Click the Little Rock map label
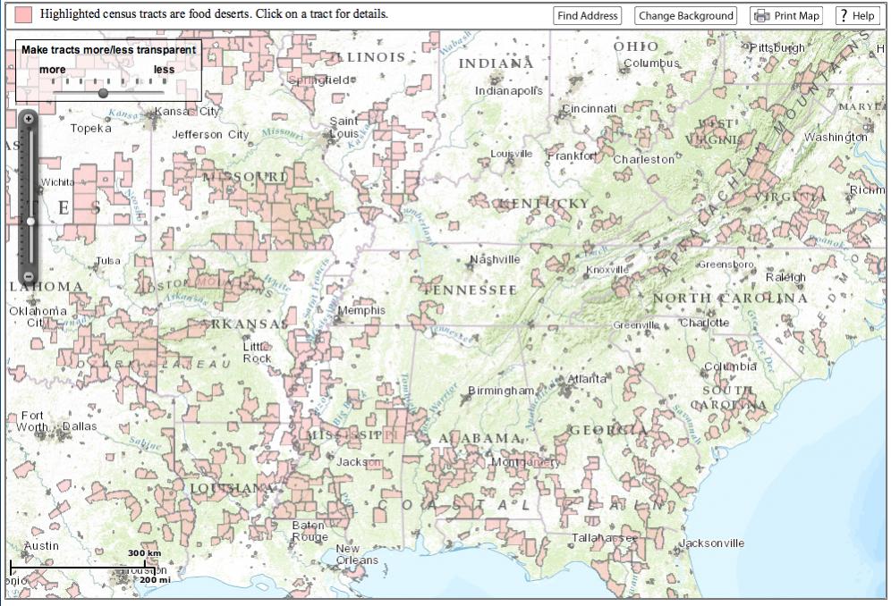This screenshot has height=606, width=891. tap(257, 352)
